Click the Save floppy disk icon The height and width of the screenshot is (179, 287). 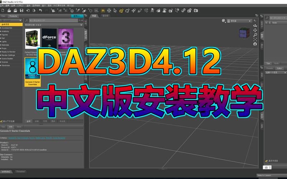point(22,11)
